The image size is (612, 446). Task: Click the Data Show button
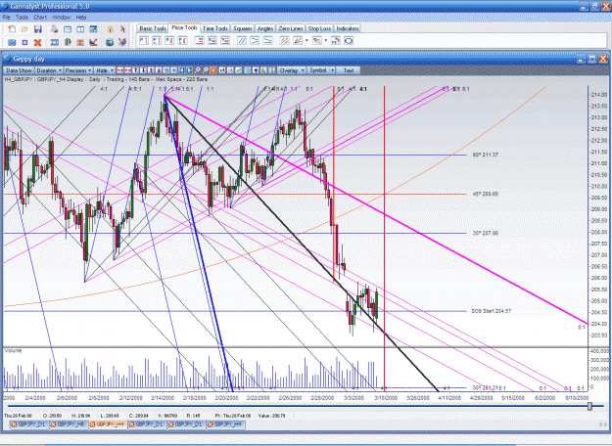click(19, 70)
